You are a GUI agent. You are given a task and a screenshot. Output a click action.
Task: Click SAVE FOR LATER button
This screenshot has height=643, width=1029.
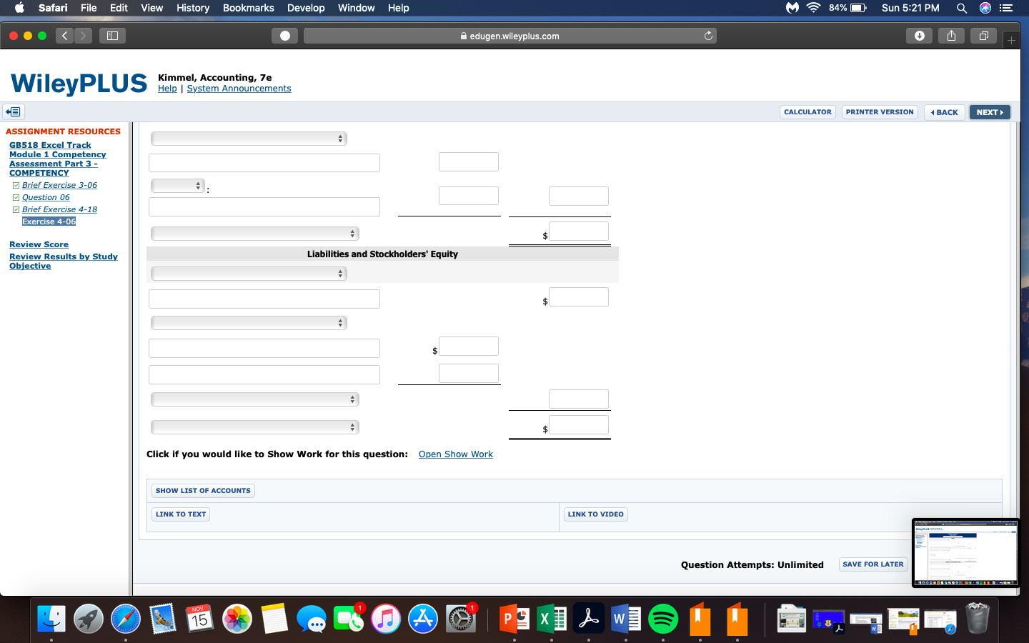[x=873, y=564]
